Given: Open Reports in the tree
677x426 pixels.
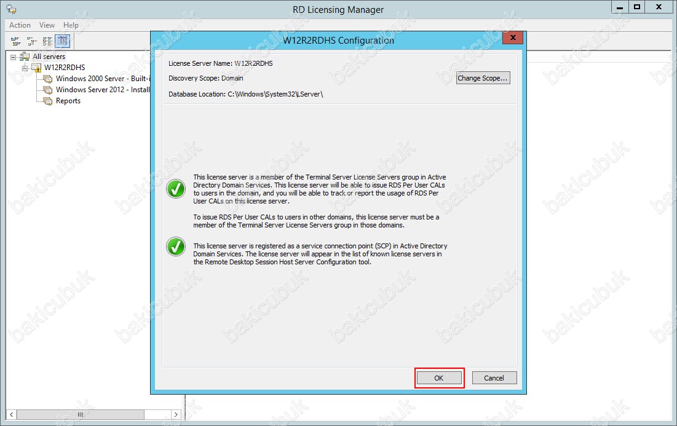Looking at the screenshot, I should 68,101.
